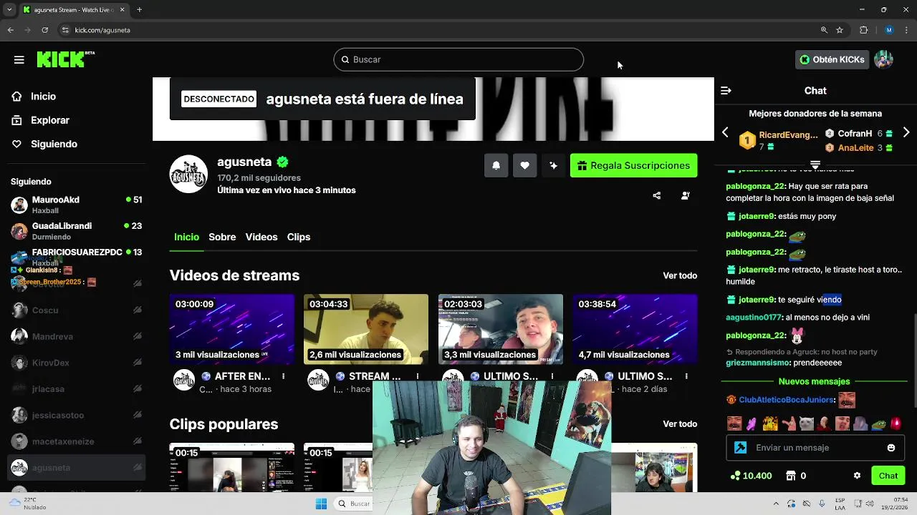Open KirovDex channel in sidebar

[76, 363]
